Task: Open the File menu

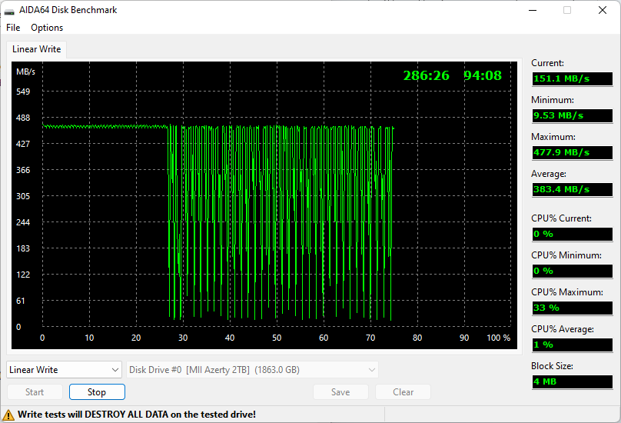Action: (13, 28)
